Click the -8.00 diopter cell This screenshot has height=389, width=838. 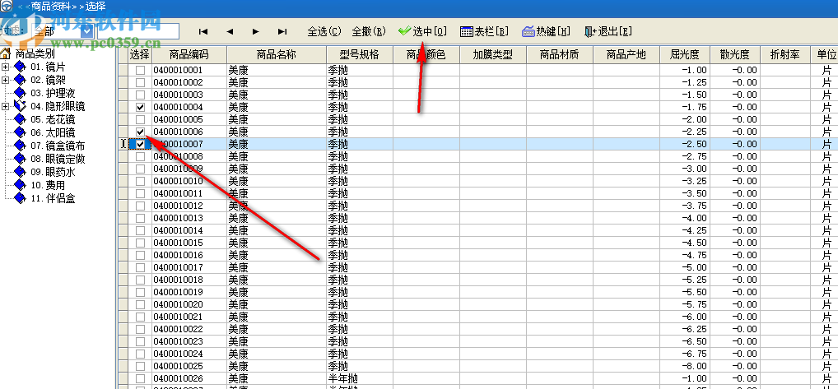[685, 366]
